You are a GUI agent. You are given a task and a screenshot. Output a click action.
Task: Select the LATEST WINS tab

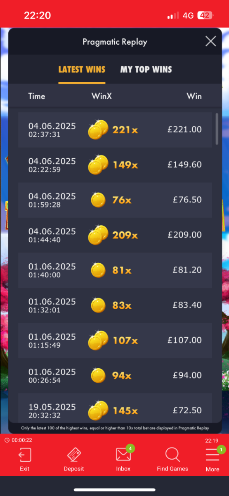point(82,69)
